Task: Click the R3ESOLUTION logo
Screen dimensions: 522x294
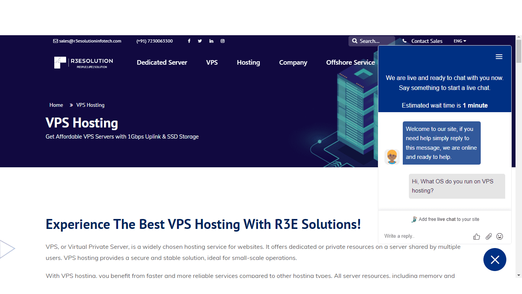Action: [x=84, y=62]
